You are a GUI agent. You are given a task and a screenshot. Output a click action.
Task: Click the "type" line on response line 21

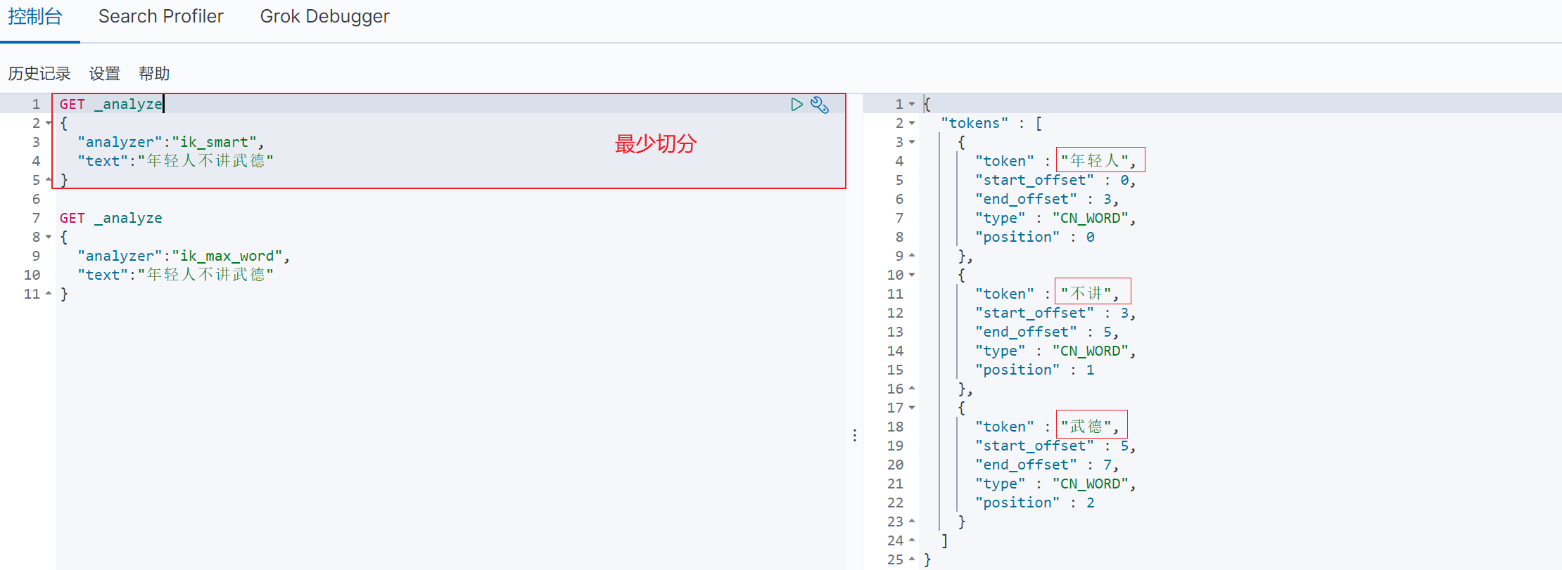1055,484
